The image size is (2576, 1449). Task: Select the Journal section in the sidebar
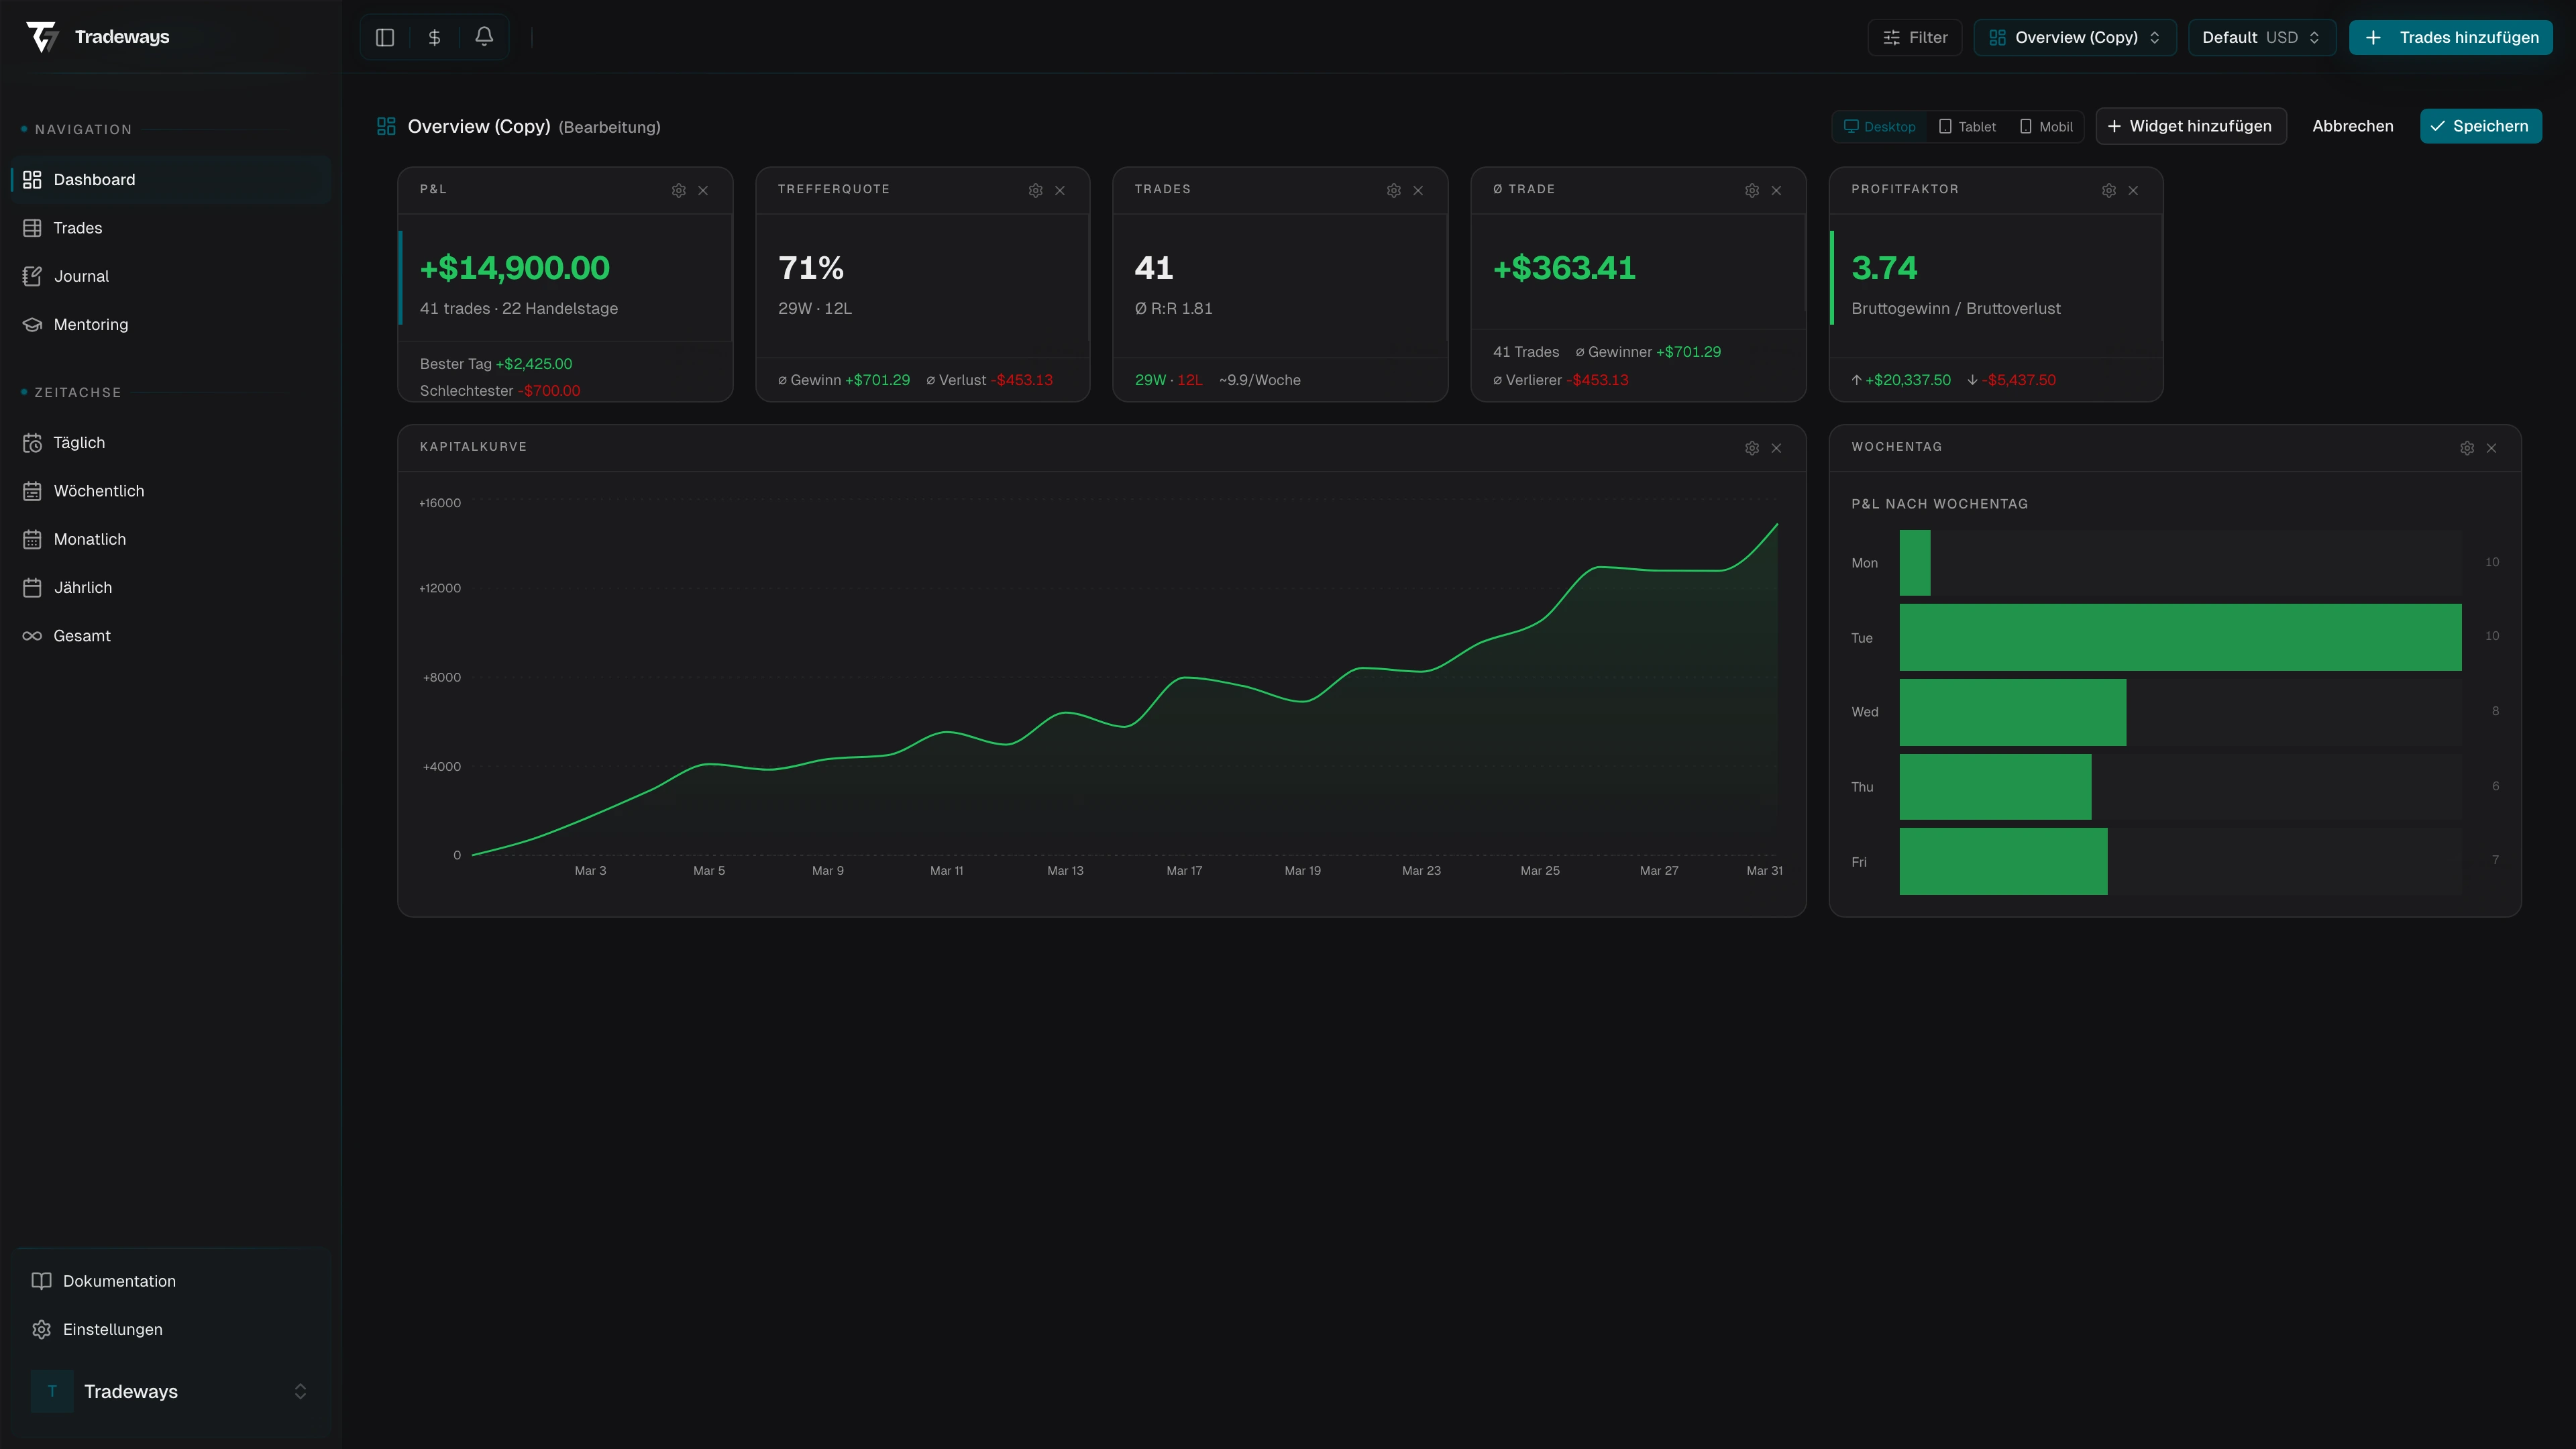pos(81,276)
